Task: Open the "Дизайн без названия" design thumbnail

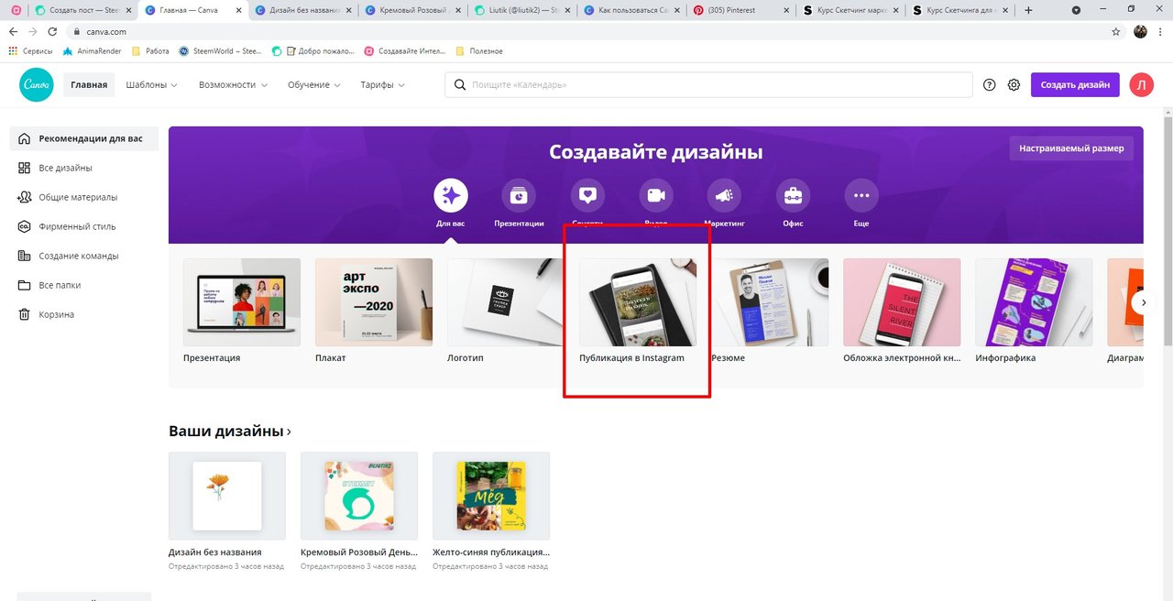Action: click(x=227, y=496)
